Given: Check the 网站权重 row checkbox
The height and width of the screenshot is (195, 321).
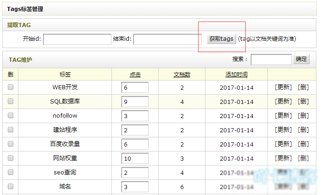Looking at the screenshot, I should pyautogui.click(x=11, y=158).
